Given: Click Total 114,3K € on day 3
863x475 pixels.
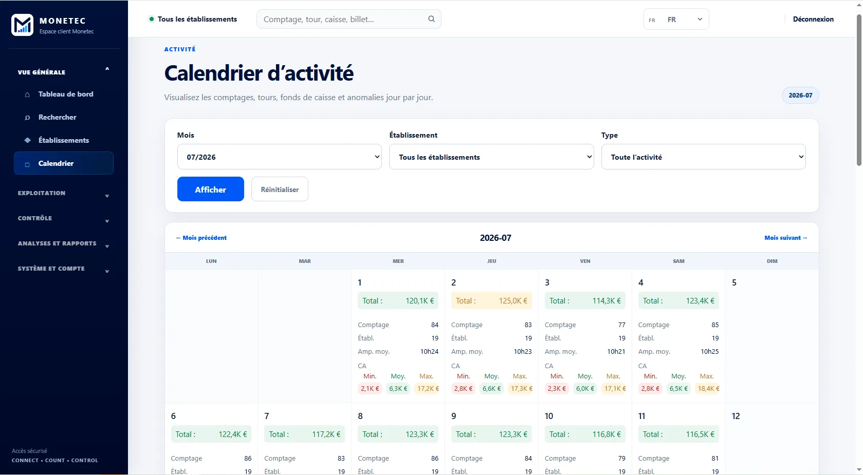Looking at the screenshot, I should (585, 301).
